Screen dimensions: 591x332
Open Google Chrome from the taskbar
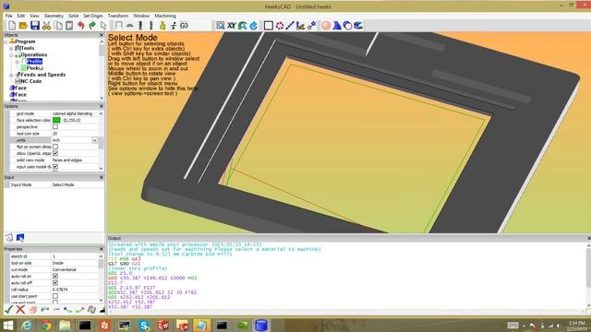pos(46,326)
